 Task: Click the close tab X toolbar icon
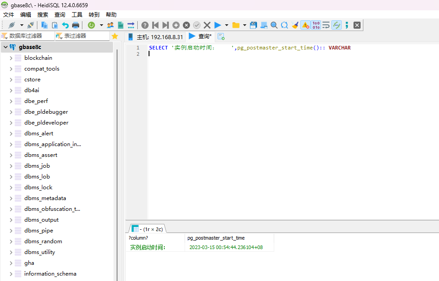click(x=357, y=25)
